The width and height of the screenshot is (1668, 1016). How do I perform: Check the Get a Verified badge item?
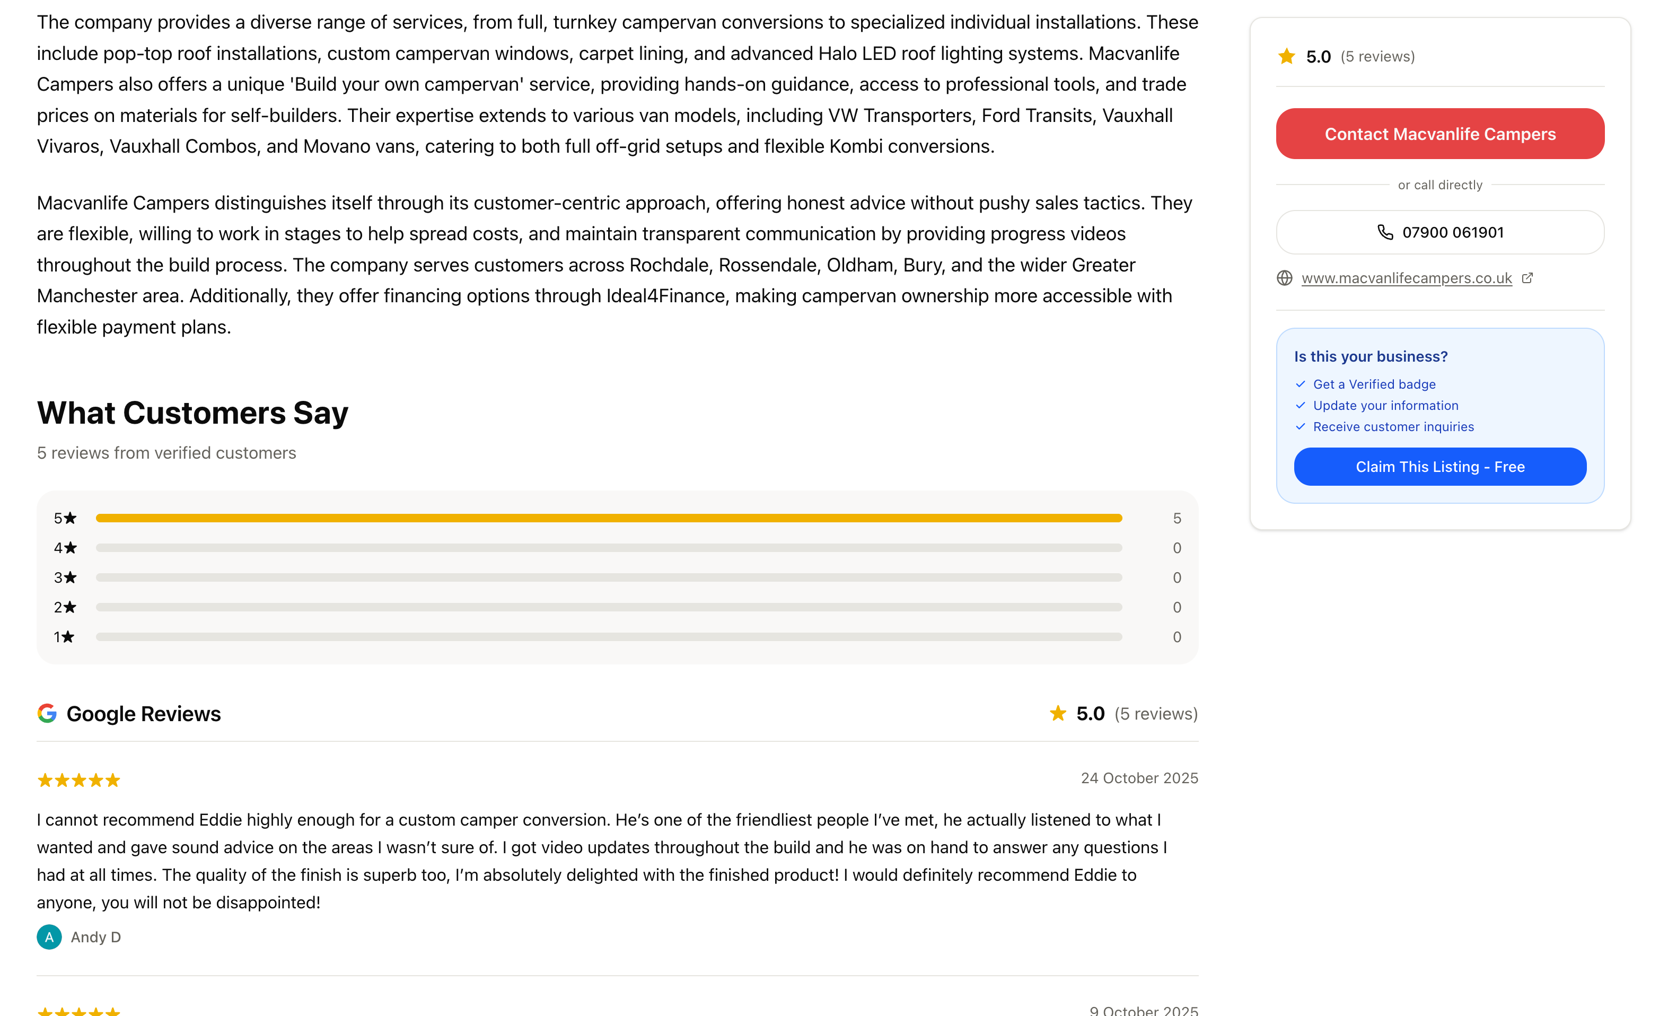pyautogui.click(x=1374, y=384)
